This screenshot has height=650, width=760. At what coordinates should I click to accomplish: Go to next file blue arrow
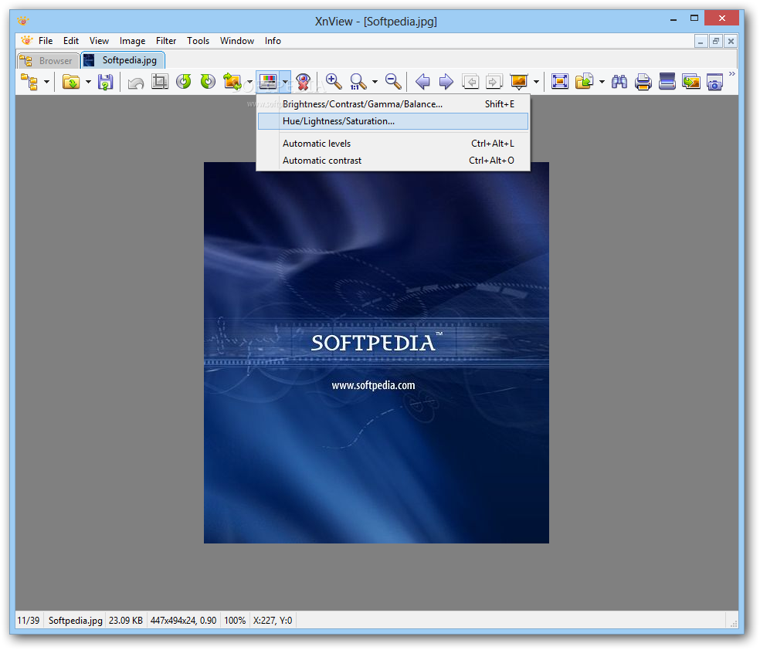pos(446,81)
